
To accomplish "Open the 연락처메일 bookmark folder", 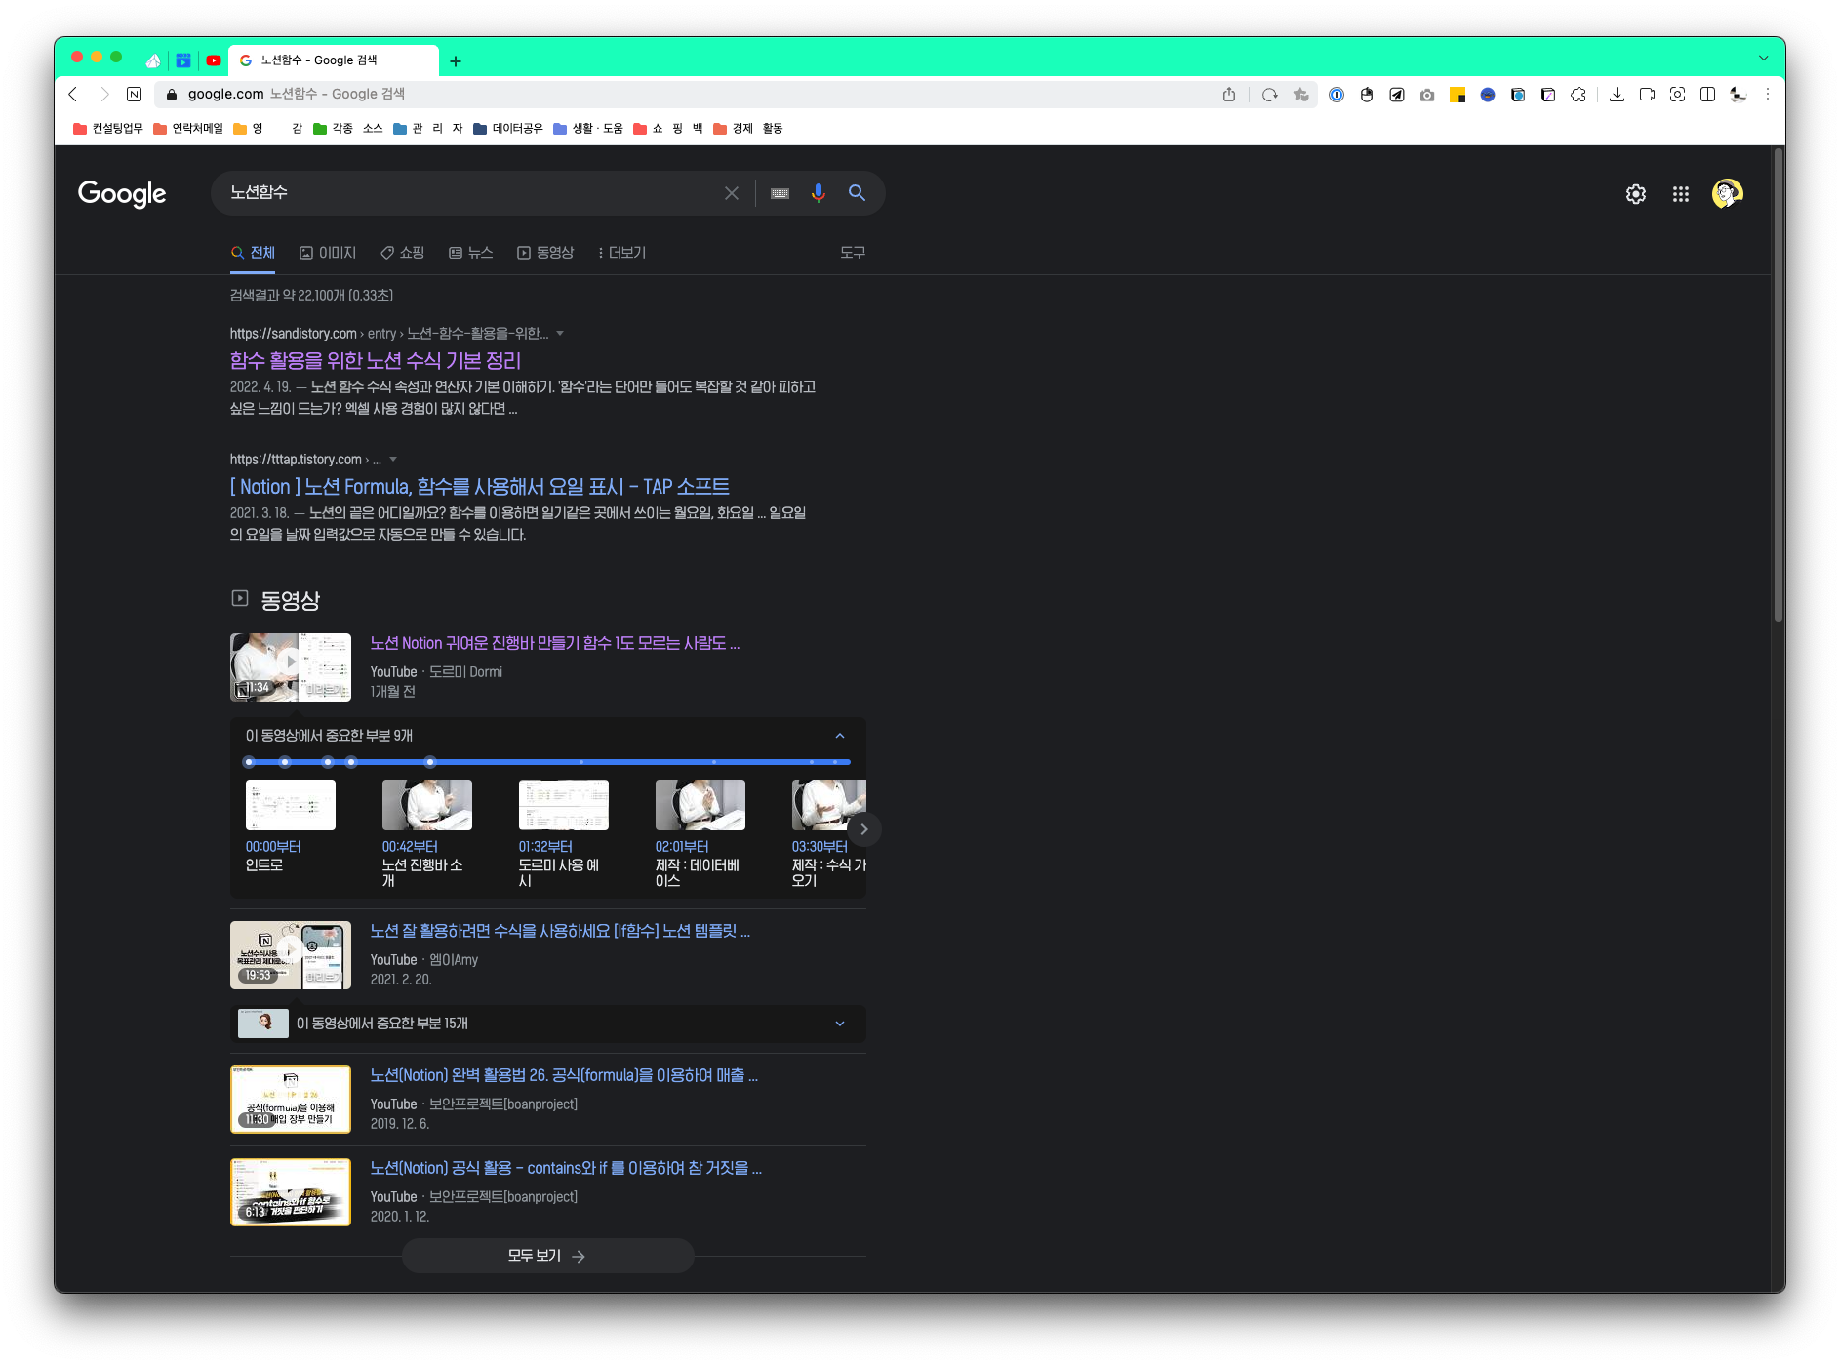I will point(188,129).
